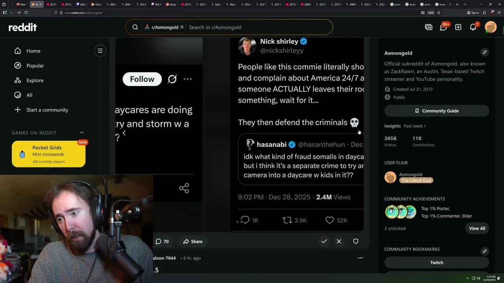Remove the r/Asmongold search filter chip
The width and height of the screenshot is (504, 283).
pos(182,27)
